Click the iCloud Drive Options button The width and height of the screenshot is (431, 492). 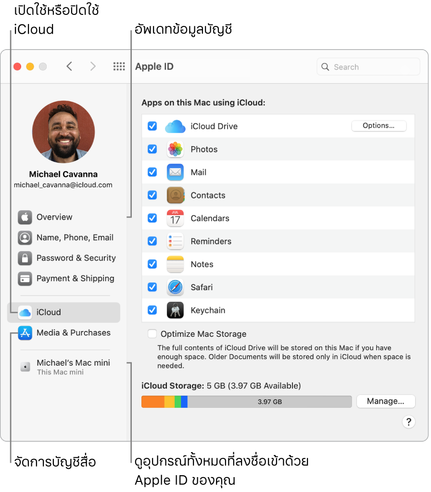[x=379, y=126]
